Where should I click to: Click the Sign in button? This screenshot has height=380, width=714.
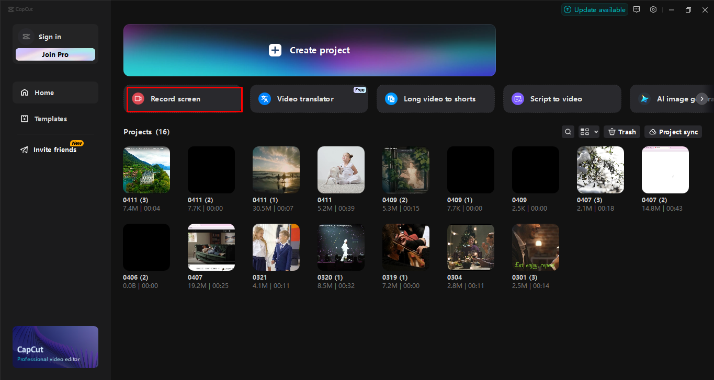[50, 37]
